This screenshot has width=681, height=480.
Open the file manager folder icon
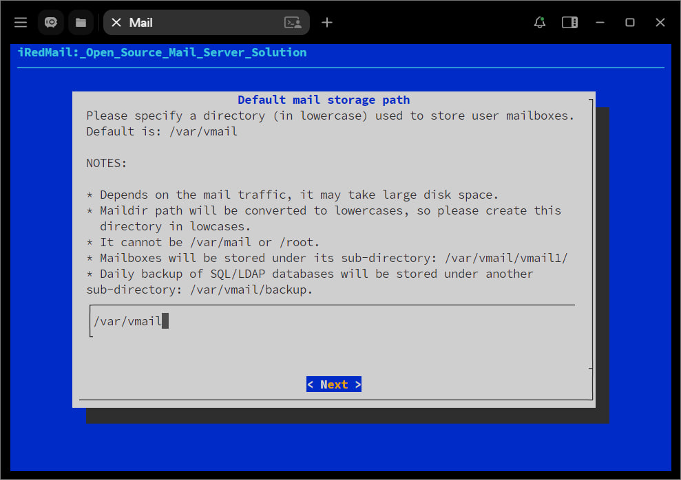[x=81, y=23]
